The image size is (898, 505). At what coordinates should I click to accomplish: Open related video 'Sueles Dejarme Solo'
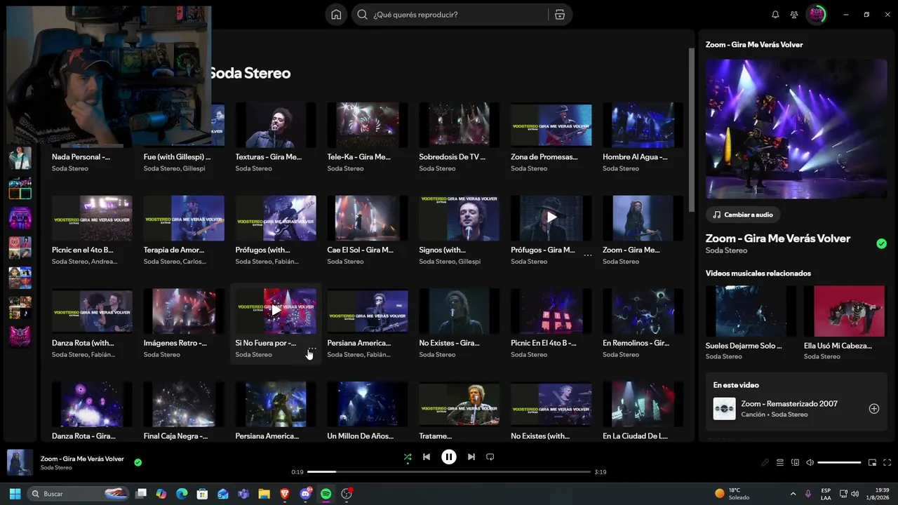coord(751,311)
